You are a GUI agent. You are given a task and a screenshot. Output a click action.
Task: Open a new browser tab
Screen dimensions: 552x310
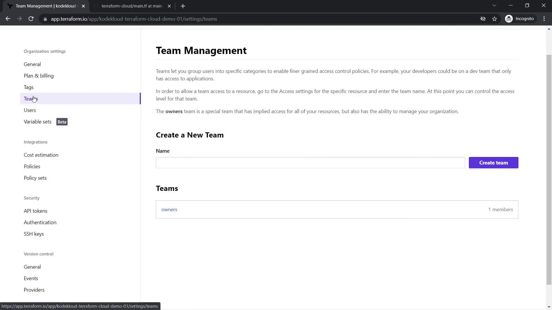183,6
